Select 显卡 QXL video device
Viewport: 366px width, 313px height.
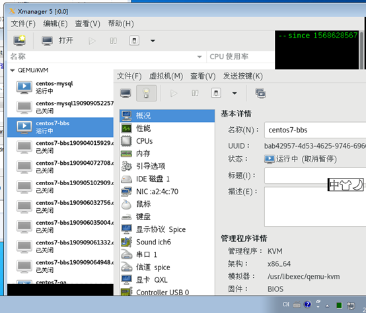167,279
